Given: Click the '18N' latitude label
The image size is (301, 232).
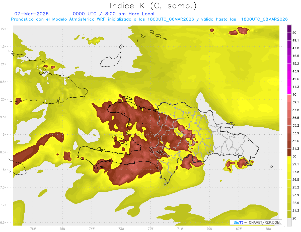Looking at the screenshot, I should click(4, 170).
